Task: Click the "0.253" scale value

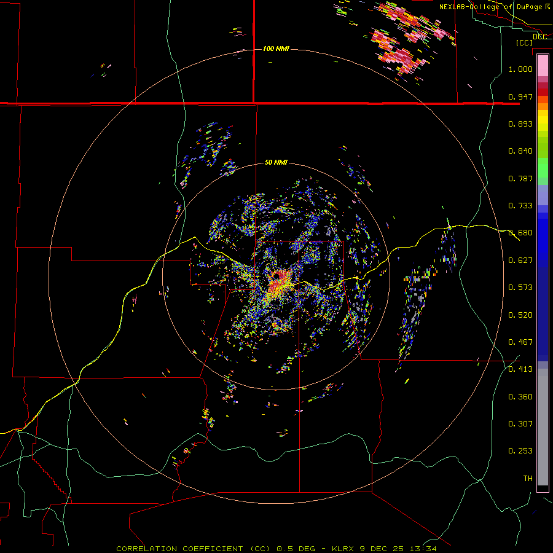Action: pos(520,451)
